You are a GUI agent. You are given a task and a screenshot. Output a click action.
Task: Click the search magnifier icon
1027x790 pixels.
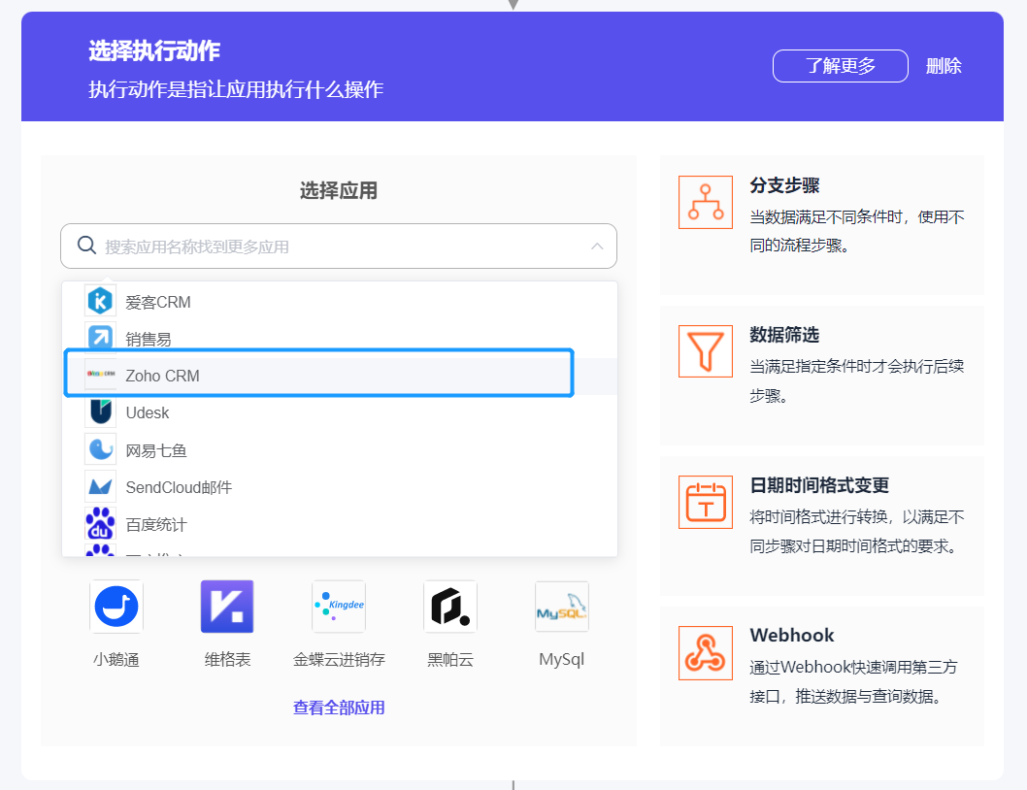(86, 246)
